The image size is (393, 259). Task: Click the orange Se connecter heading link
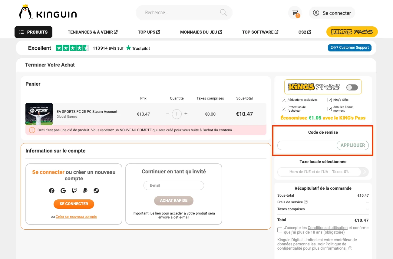coord(48,172)
